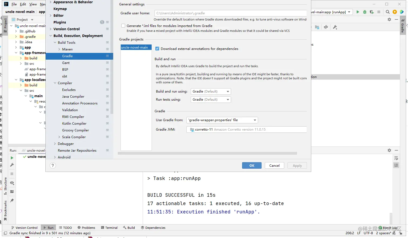The height and width of the screenshot is (238, 408).
Task: Expand Appearance & Behavior settings section
Action: coord(51,2)
